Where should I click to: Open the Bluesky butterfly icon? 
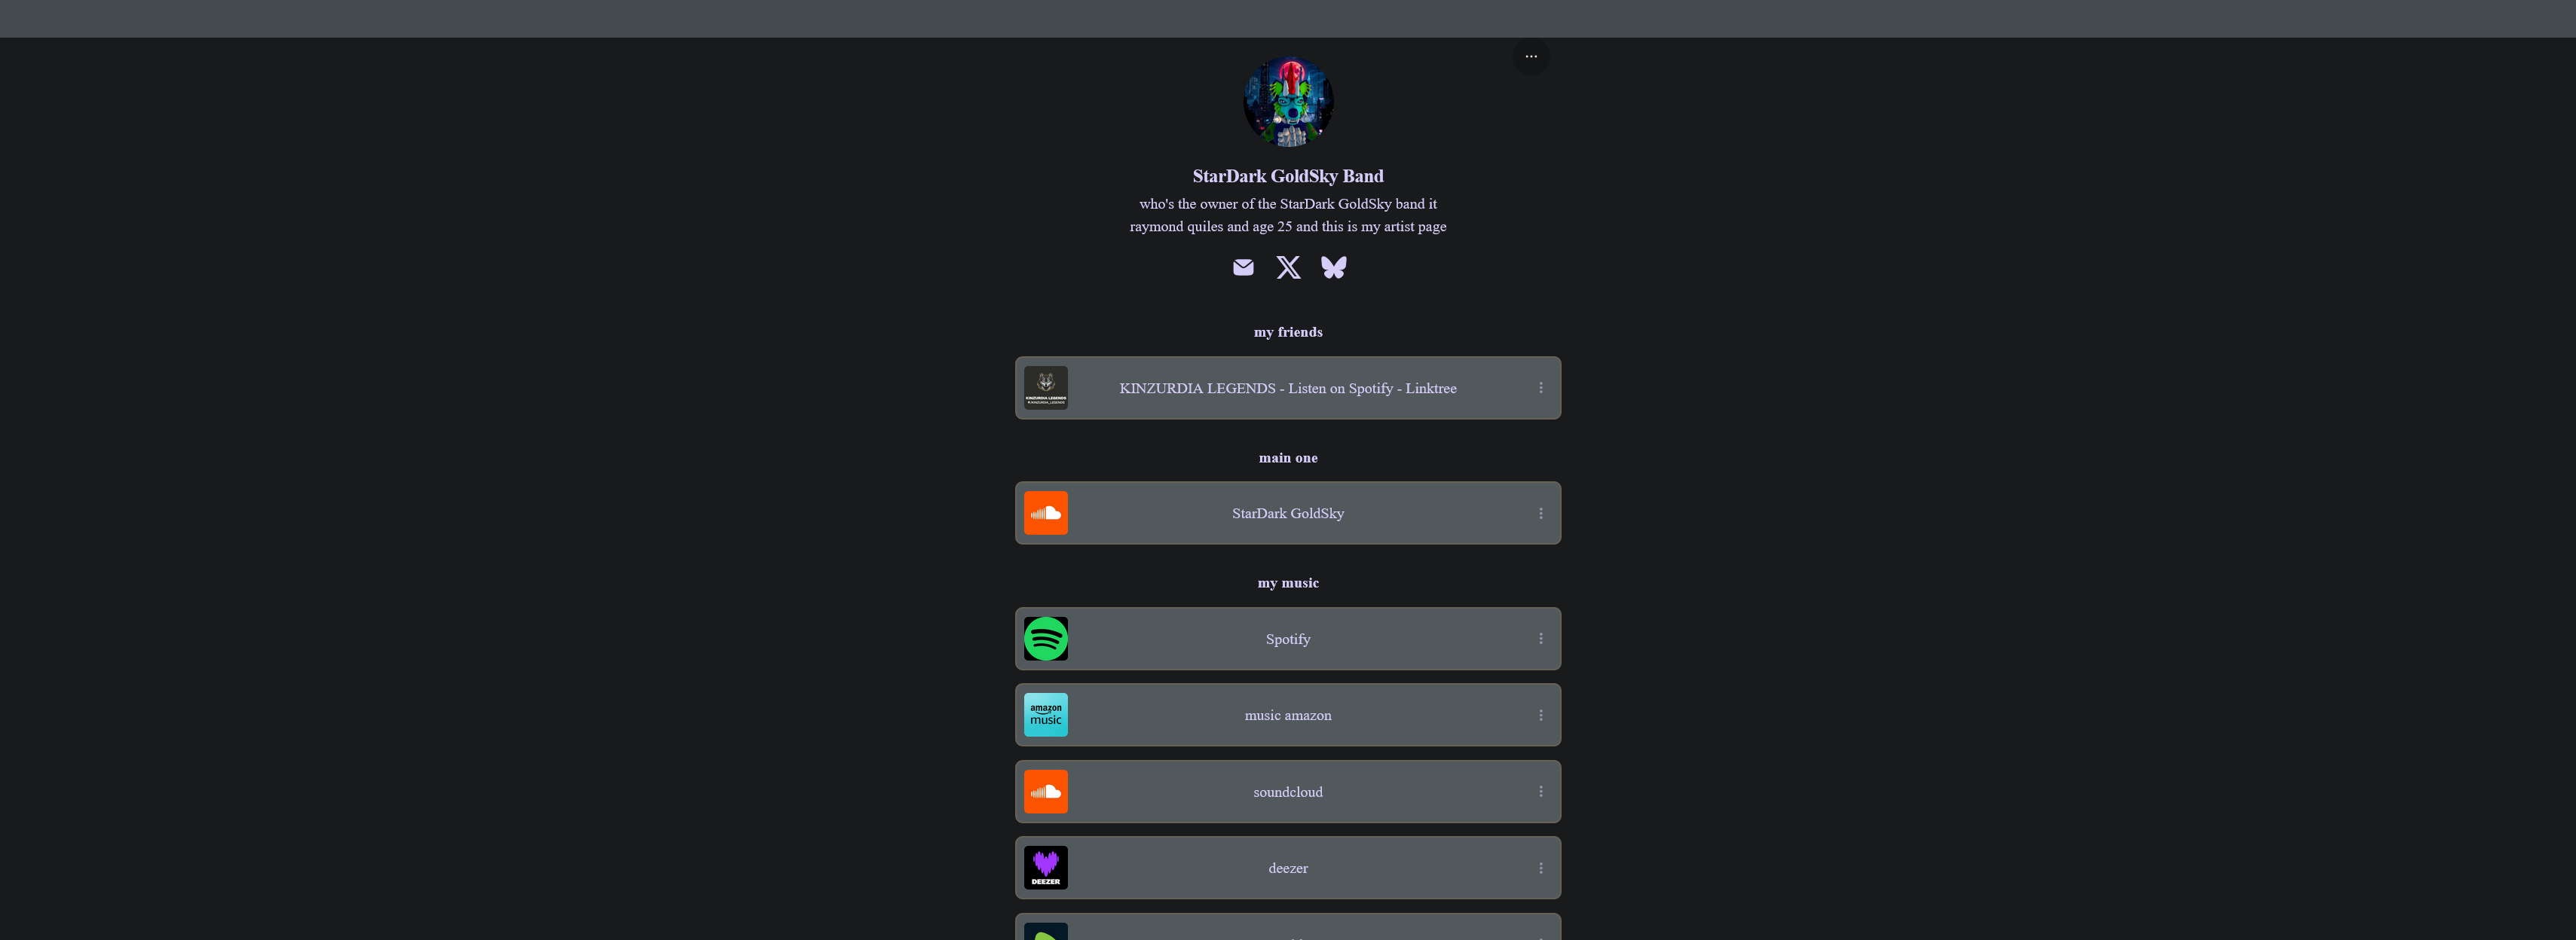(1333, 267)
